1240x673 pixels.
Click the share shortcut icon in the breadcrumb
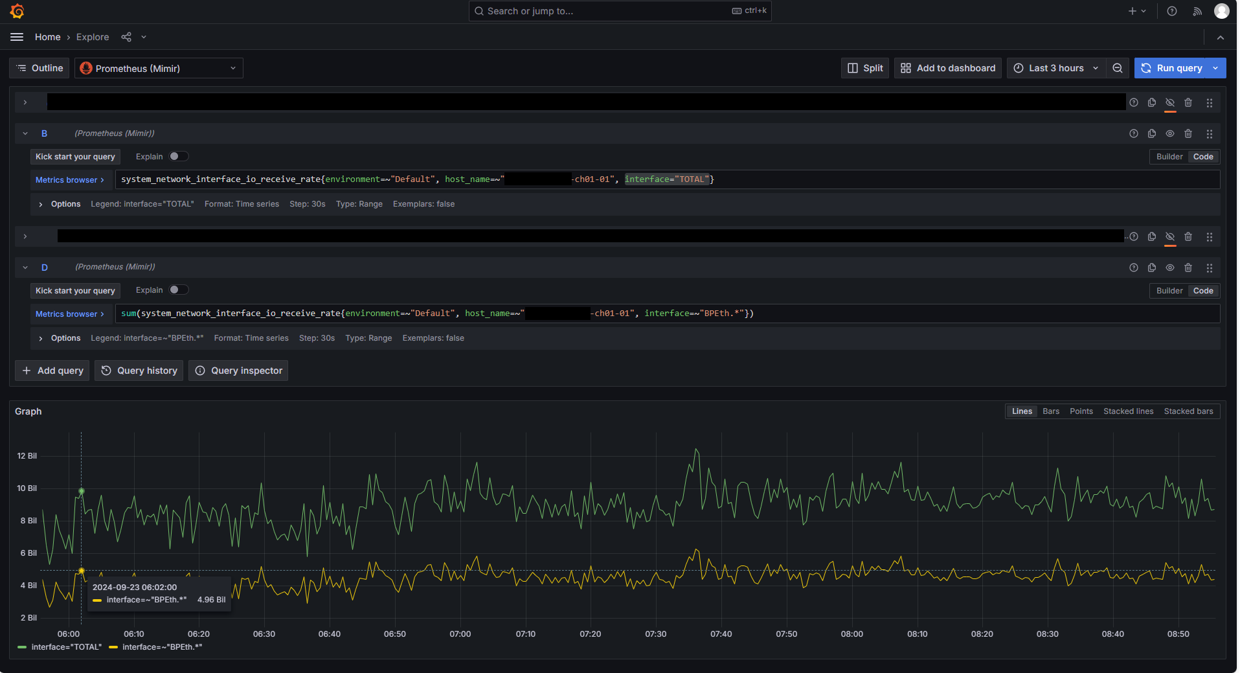click(126, 37)
